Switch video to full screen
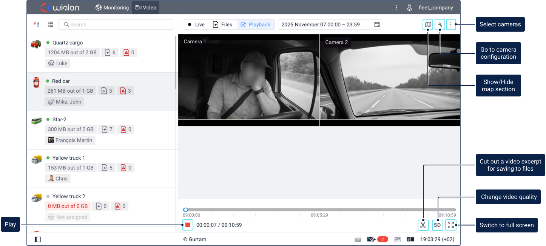The width and height of the screenshot is (546, 246). (x=450, y=225)
